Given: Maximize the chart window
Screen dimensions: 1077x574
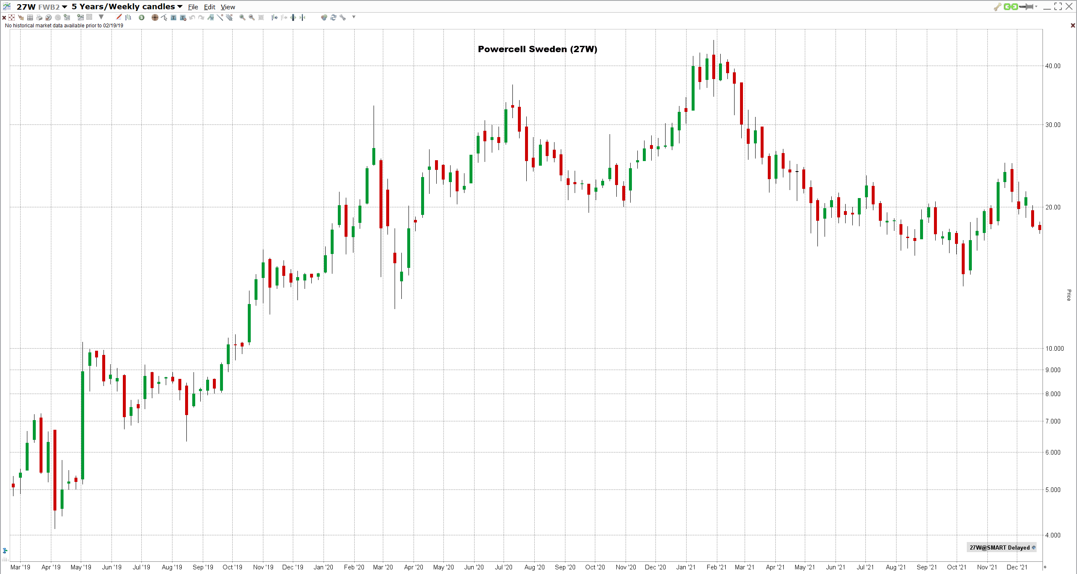Looking at the screenshot, I should click(x=1058, y=6).
